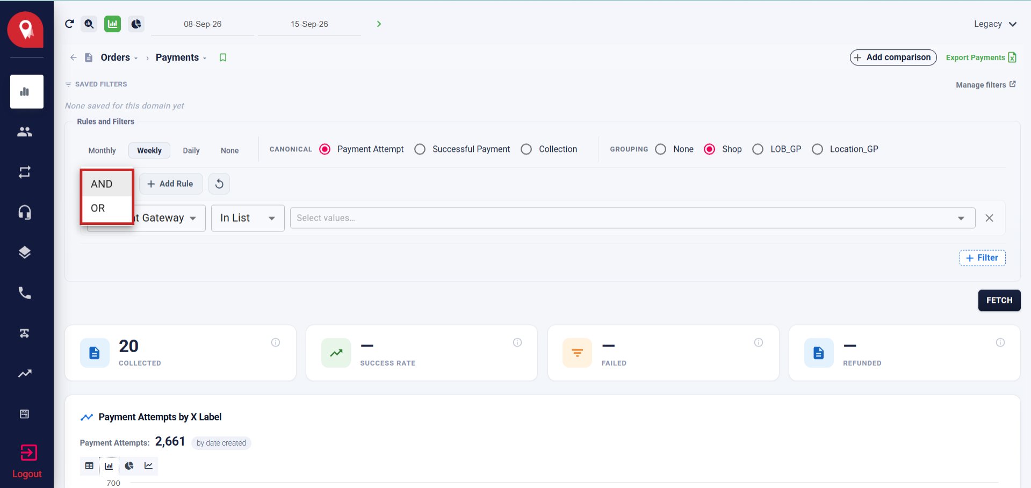Set grouping to Shop
The image size is (1031, 488).
[709, 149]
